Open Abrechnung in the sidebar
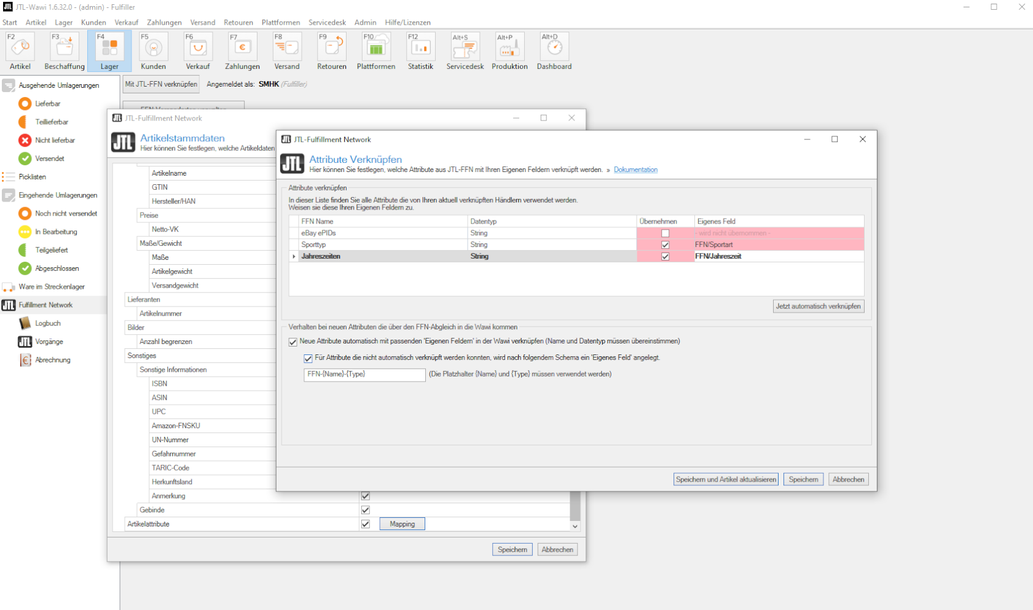This screenshot has width=1033, height=610. pyautogui.click(x=53, y=360)
